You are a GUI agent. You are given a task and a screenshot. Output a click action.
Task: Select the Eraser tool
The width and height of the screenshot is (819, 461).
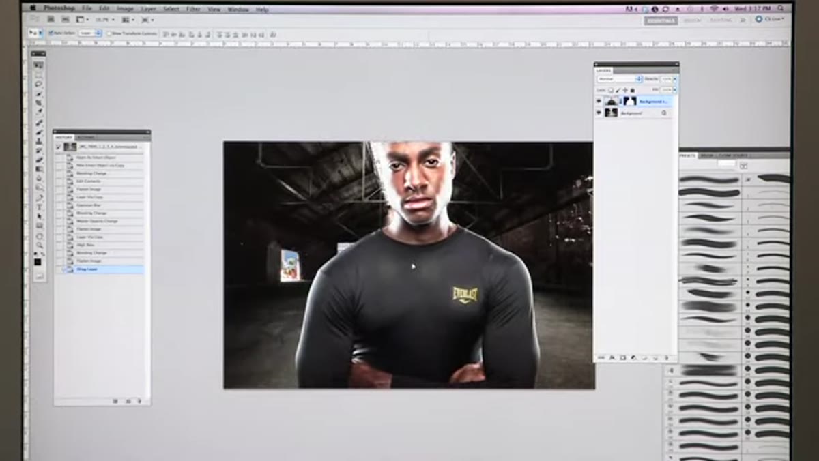38,160
